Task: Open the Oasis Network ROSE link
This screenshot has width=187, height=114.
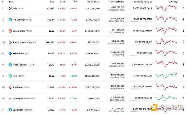Action: 21,110
